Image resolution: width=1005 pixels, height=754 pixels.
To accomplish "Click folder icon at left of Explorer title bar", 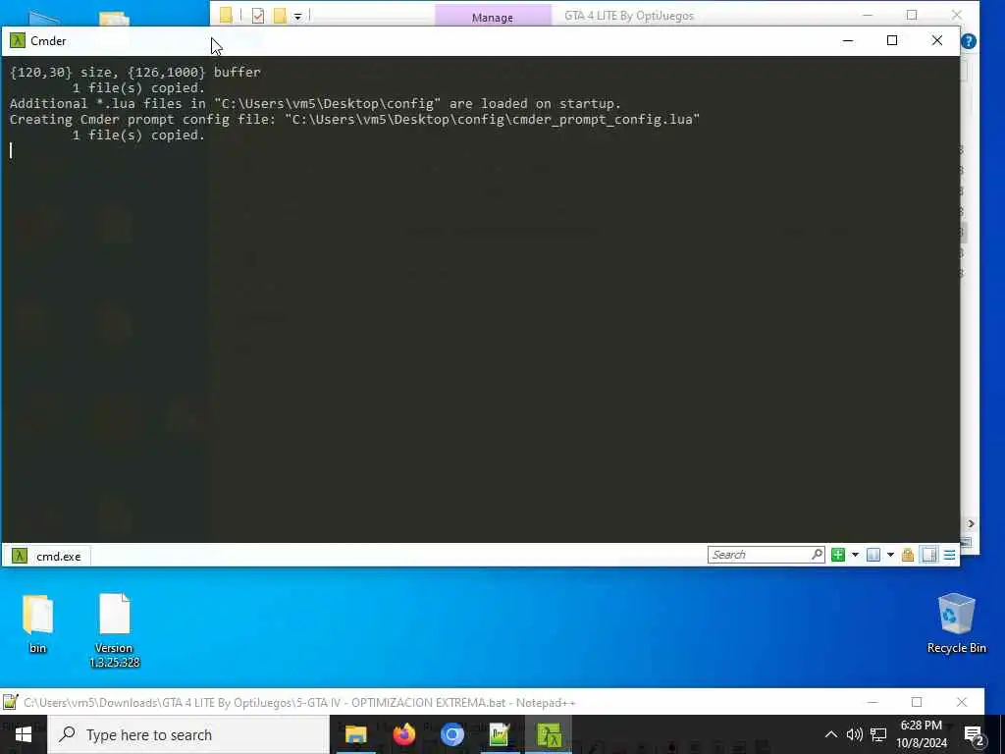I will 226,15.
